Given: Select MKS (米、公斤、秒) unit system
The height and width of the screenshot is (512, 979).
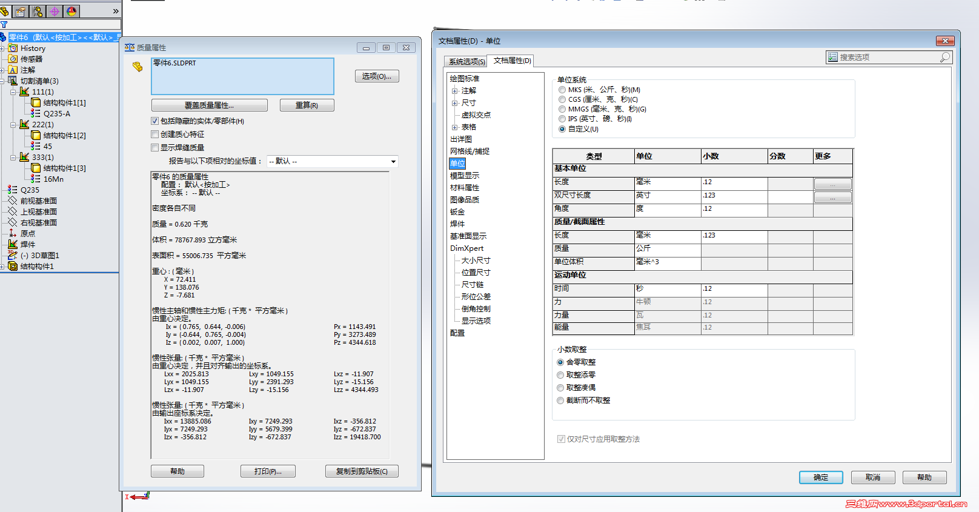Looking at the screenshot, I should pos(562,90).
